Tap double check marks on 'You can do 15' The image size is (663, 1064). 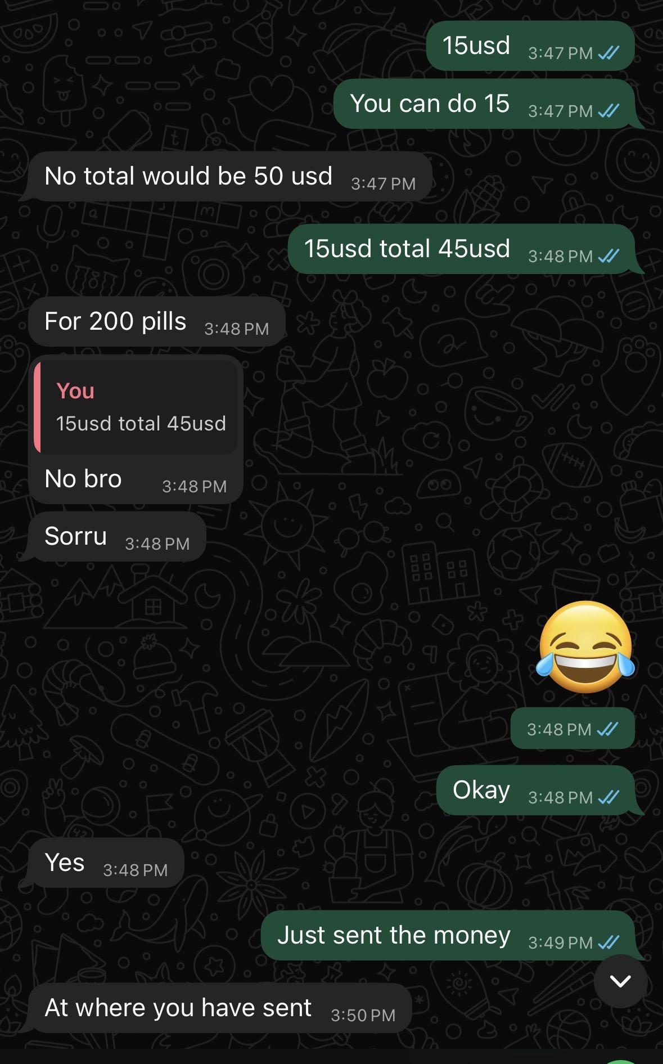pos(608,111)
